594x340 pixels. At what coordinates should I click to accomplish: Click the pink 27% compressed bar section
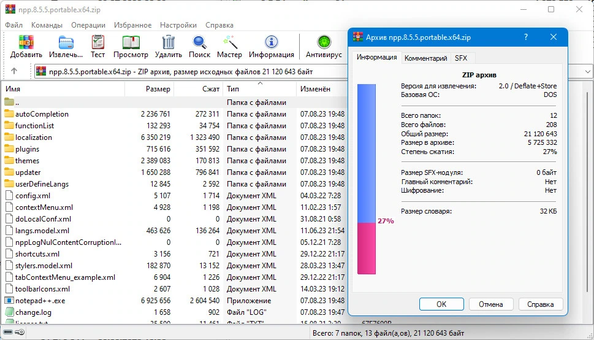(367, 248)
